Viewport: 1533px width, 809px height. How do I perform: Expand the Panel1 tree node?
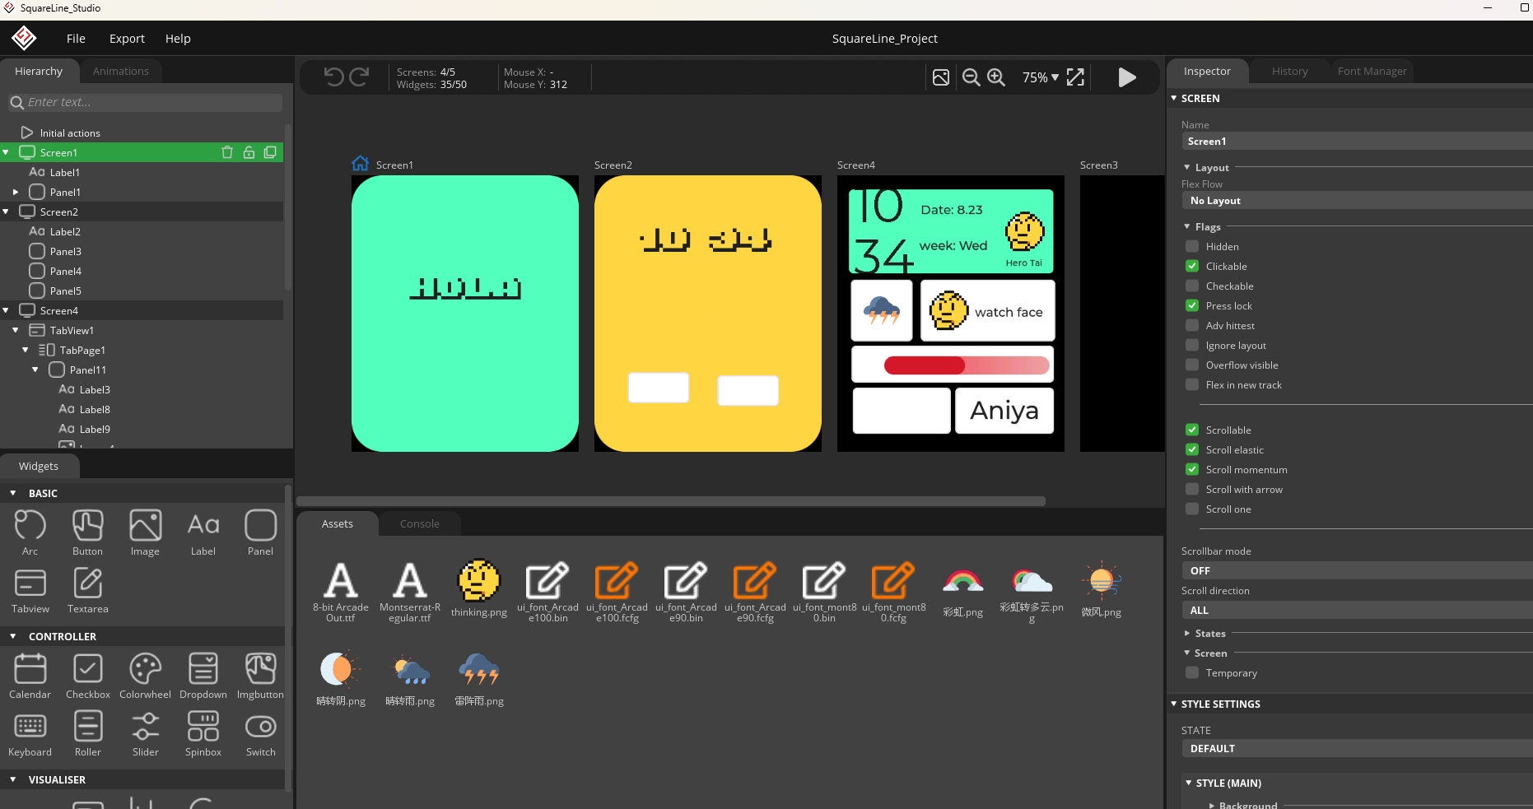click(x=16, y=192)
